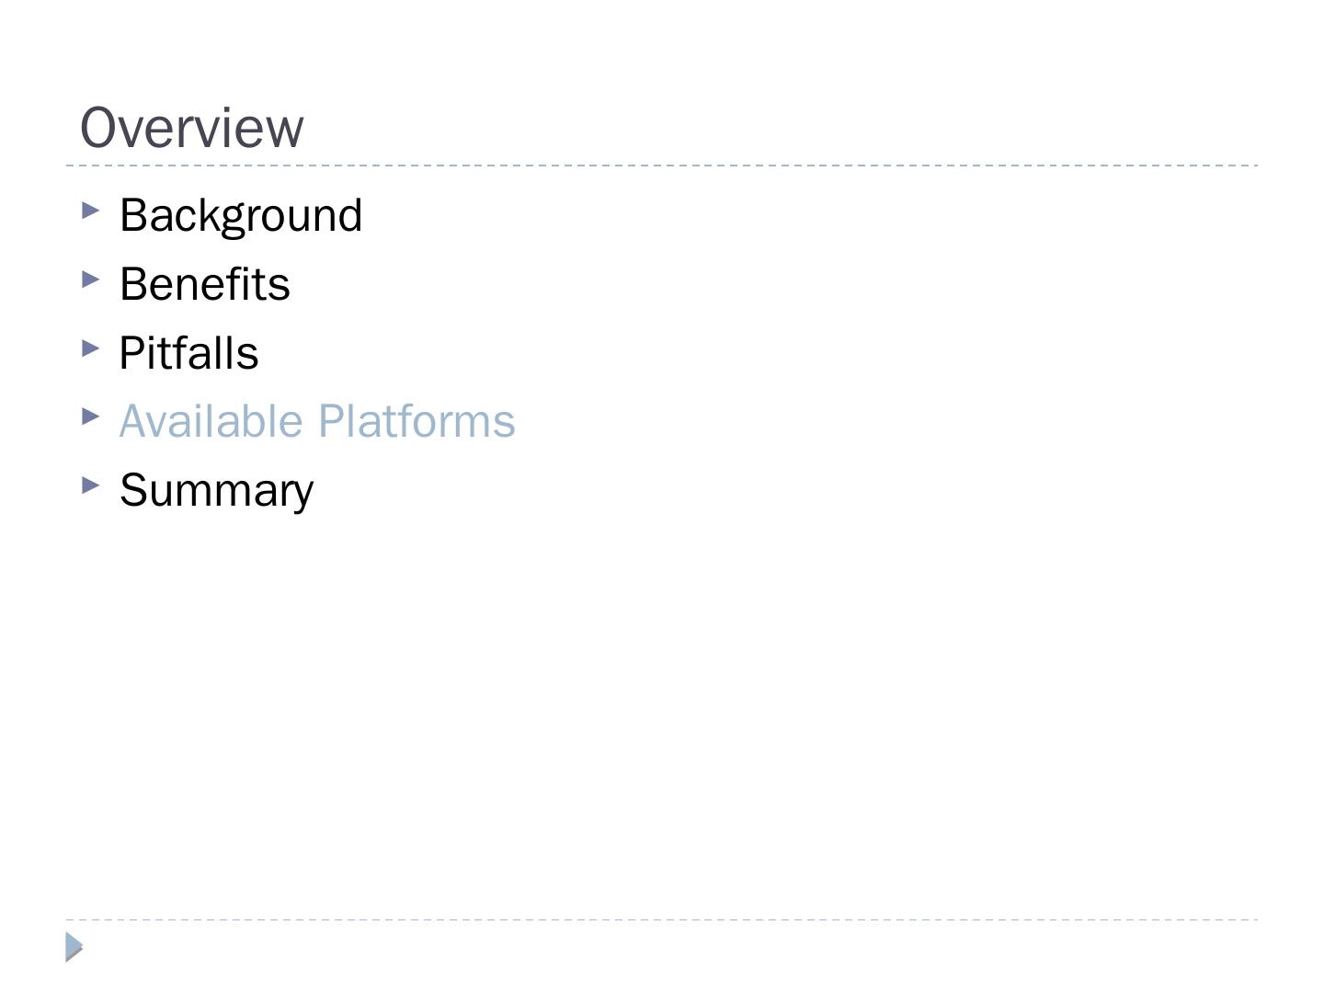Image resolution: width=1324 pixels, height=993 pixels.
Task: Click the bullet arrow beside Pitfalls
Action: pos(90,348)
